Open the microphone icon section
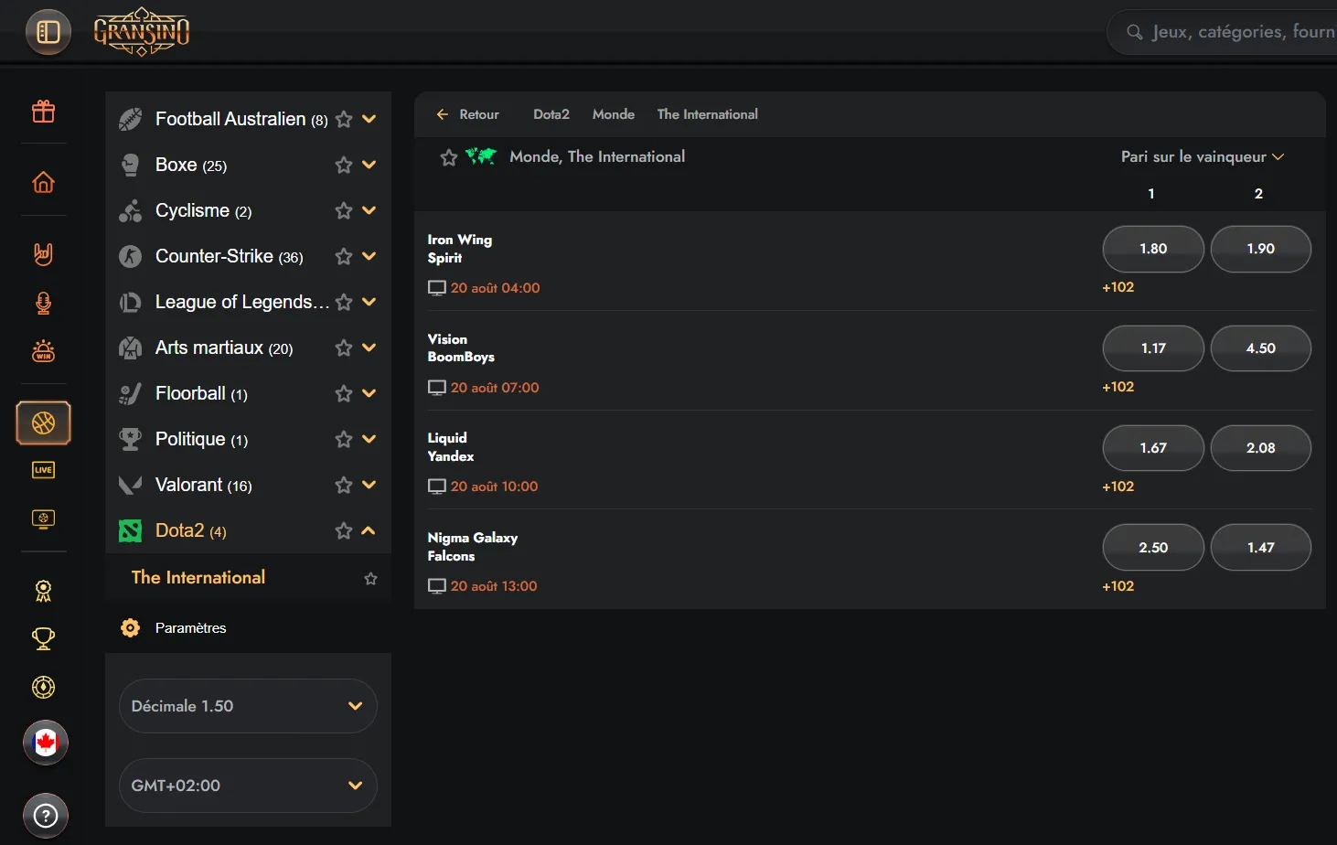1337x845 pixels. [x=43, y=303]
